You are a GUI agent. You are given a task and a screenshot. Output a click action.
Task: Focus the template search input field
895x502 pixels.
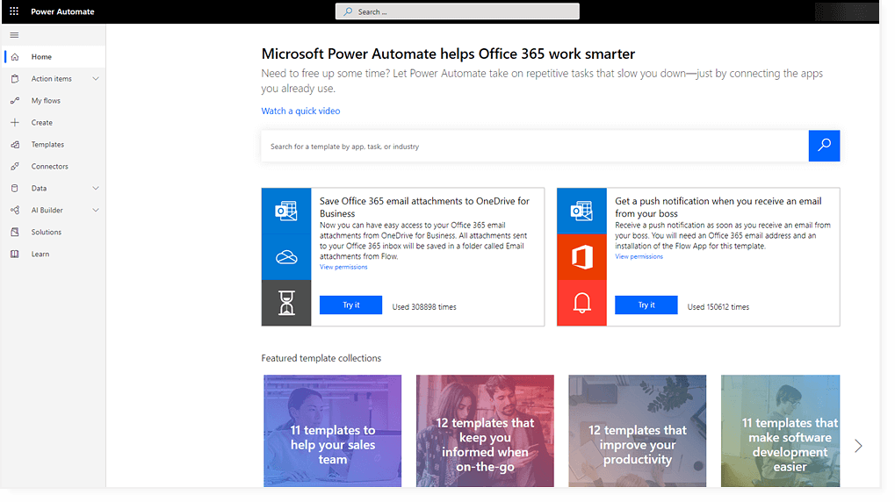[x=534, y=147]
